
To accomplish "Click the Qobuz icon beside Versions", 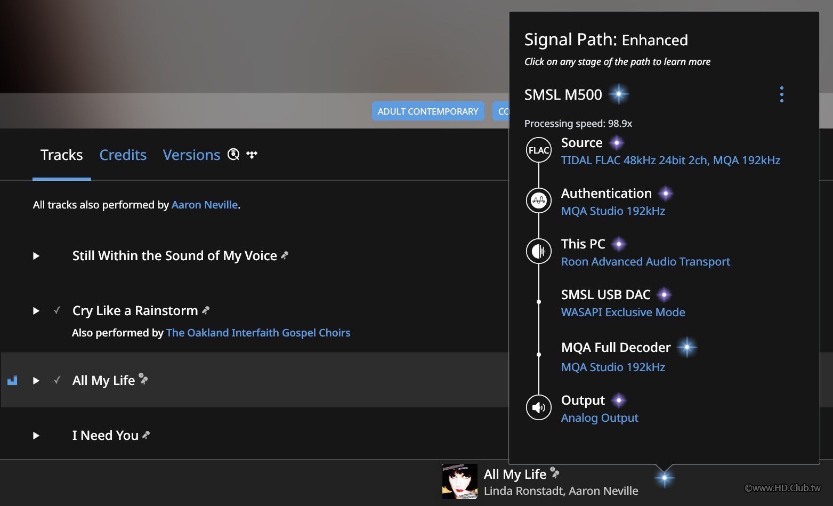I will click(x=233, y=155).
